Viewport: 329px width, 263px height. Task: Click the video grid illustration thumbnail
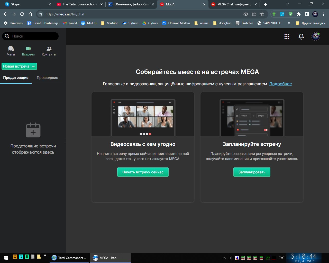coord(143,114)
